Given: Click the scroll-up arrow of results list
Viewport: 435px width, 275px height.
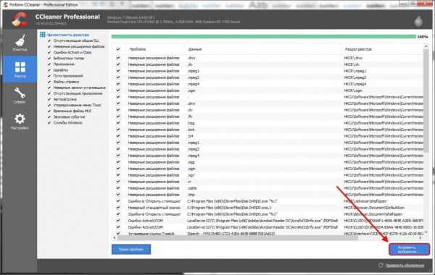Looking at the screenshot, I should click(426, 46).
